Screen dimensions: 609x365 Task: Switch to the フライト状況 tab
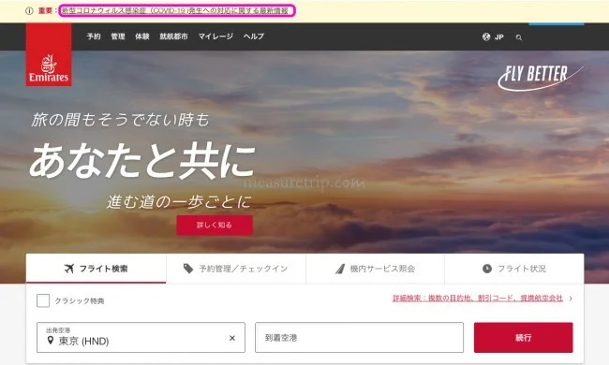[514, 269]
